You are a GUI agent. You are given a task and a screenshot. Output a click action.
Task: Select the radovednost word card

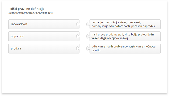point(44,24)
